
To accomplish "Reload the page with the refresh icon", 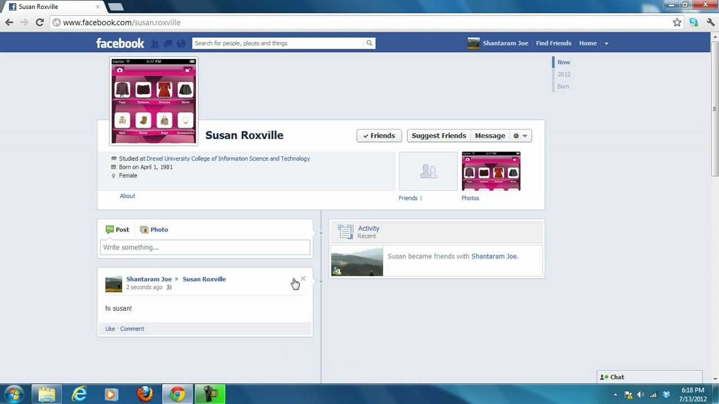I will (x=39, y=22).
